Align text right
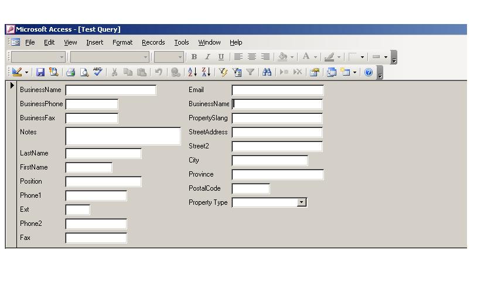 coord(265,57)
